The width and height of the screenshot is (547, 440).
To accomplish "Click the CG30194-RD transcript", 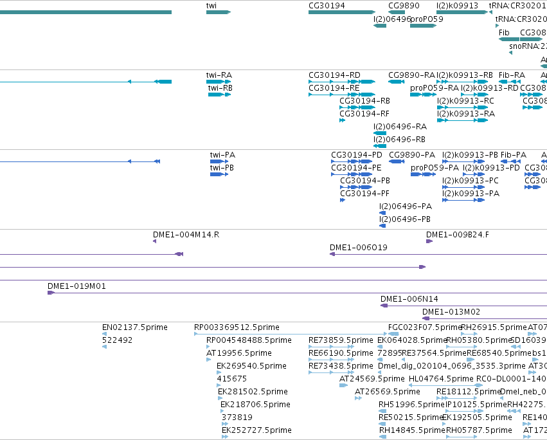I will [x=342, y=82].
